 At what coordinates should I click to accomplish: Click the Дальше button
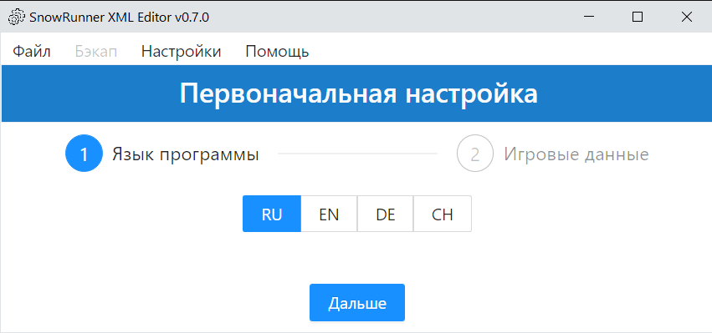coord(357,303)
